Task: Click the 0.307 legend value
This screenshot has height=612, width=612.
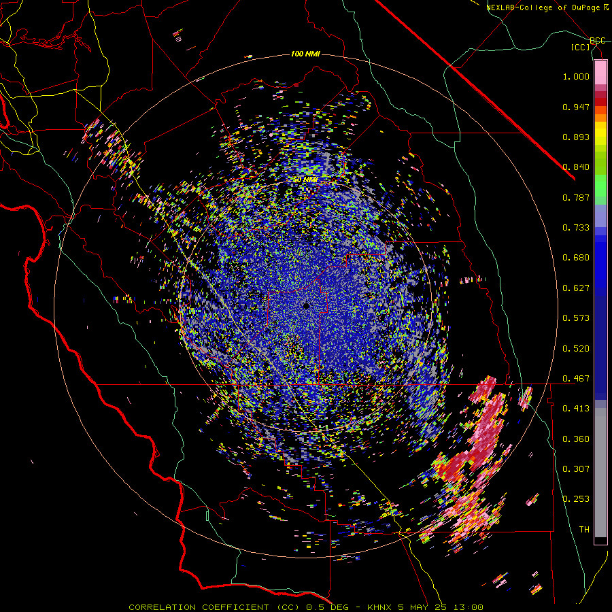Action: [x=576, y=469]
